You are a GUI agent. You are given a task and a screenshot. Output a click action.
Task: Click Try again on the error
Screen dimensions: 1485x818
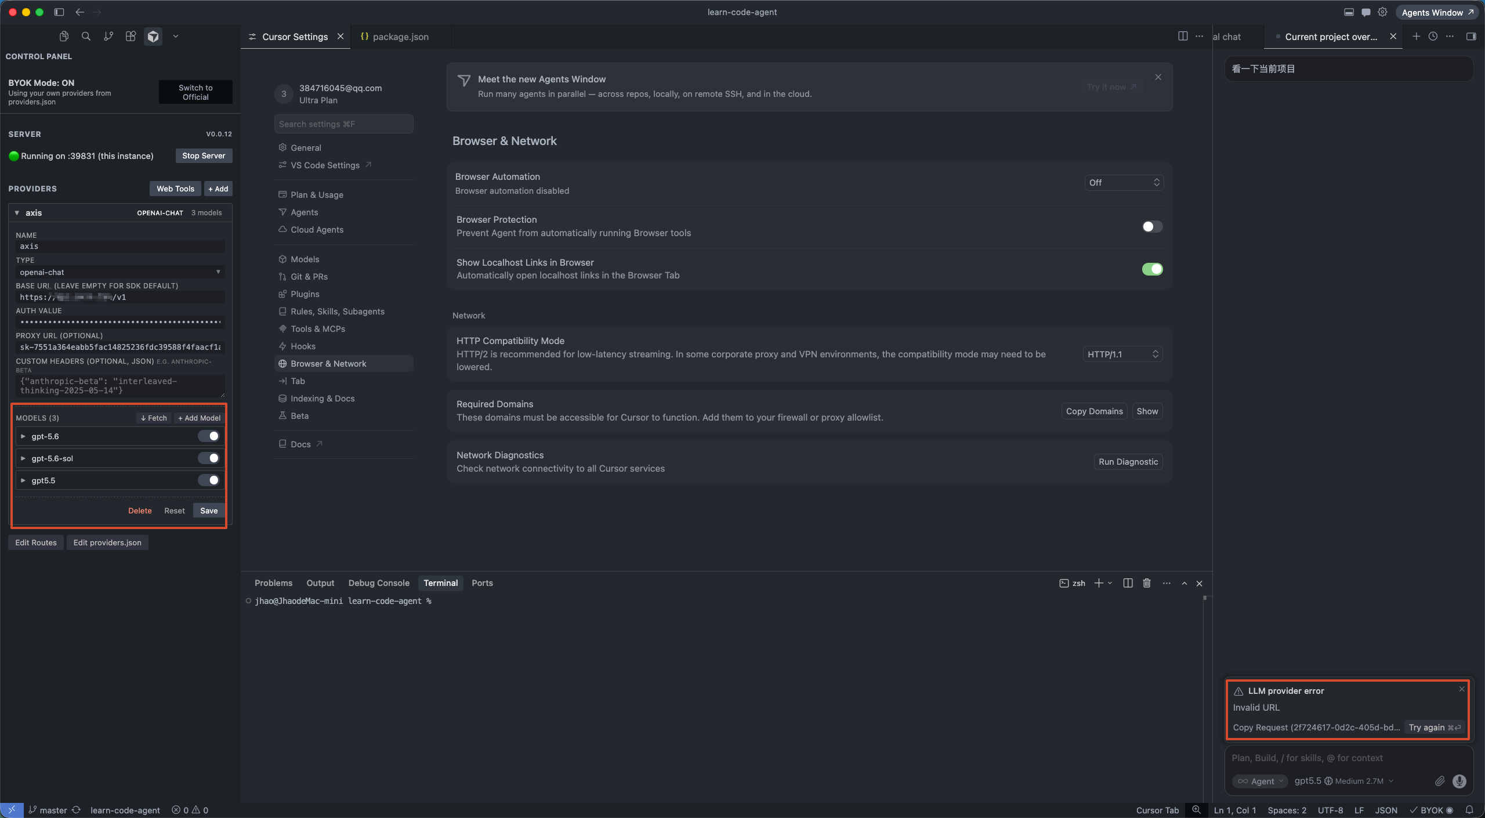click(1435, 727)
